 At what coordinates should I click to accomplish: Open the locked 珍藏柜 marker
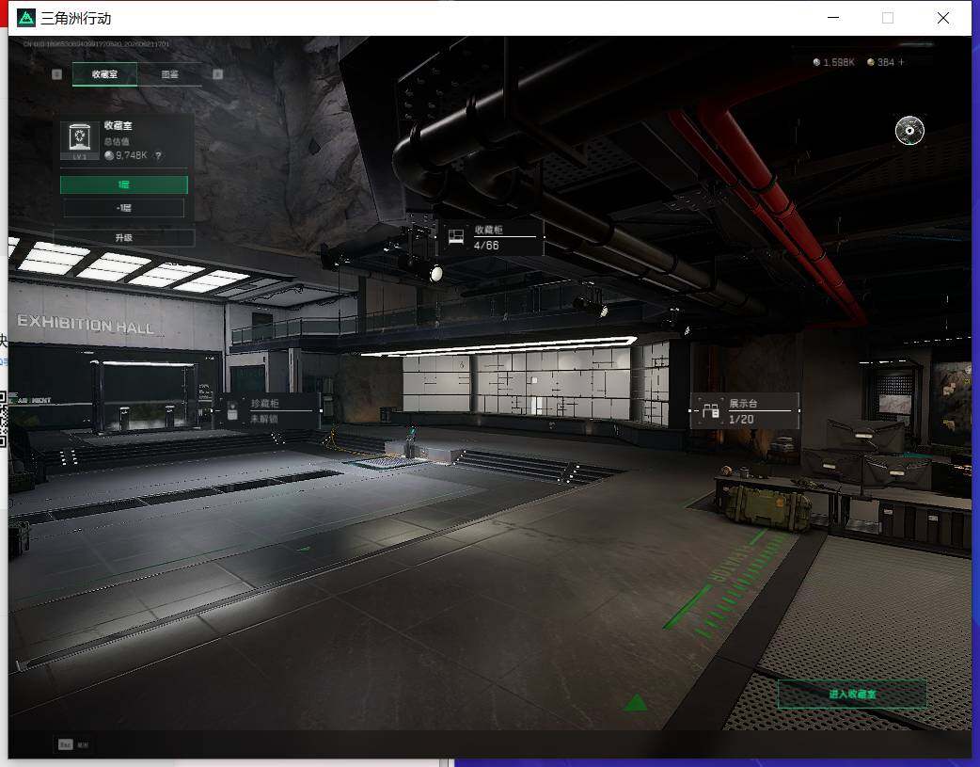[x=269, y=411]
